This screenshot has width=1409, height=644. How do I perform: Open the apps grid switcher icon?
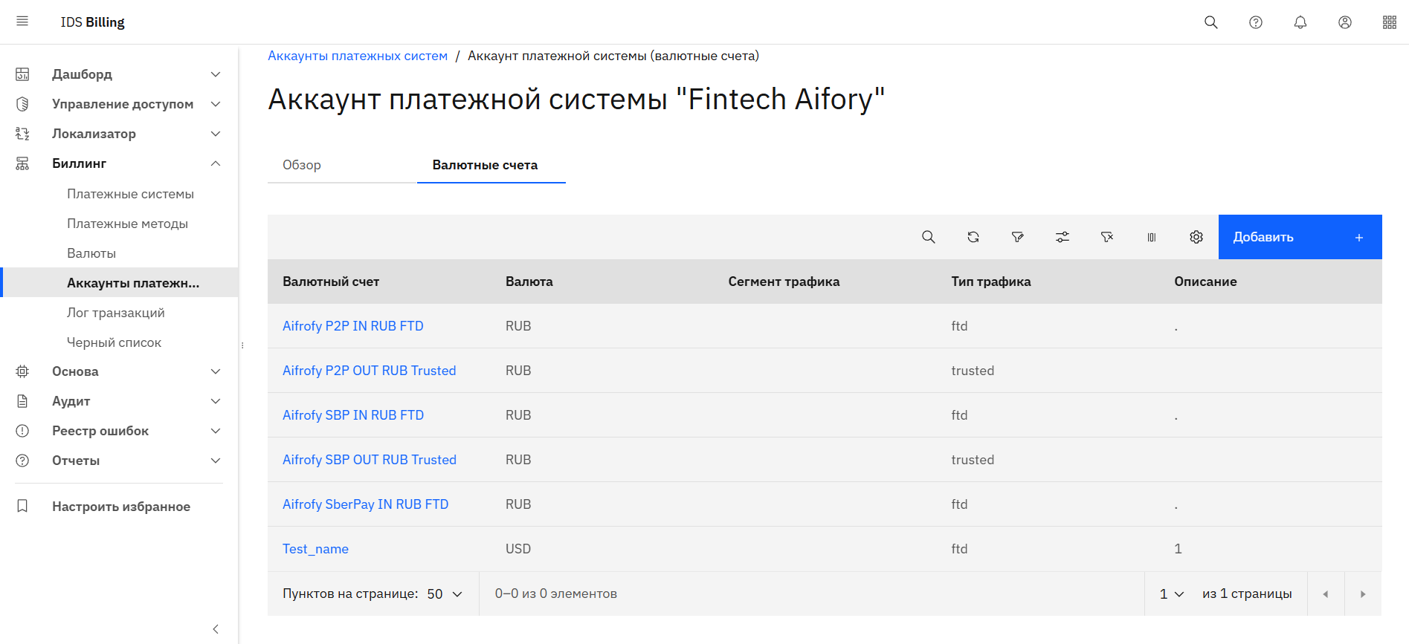click(x=1389, y=22)
